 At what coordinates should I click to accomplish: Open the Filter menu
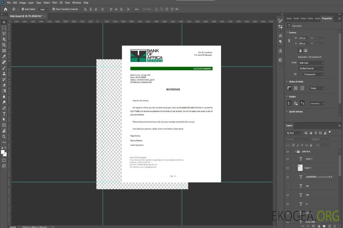[55, 3]
